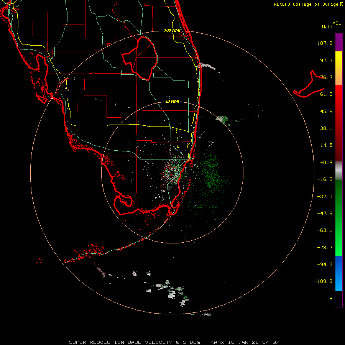Click the 107.8 legend value
Screen dimensions: 345x345
point(325,43)
